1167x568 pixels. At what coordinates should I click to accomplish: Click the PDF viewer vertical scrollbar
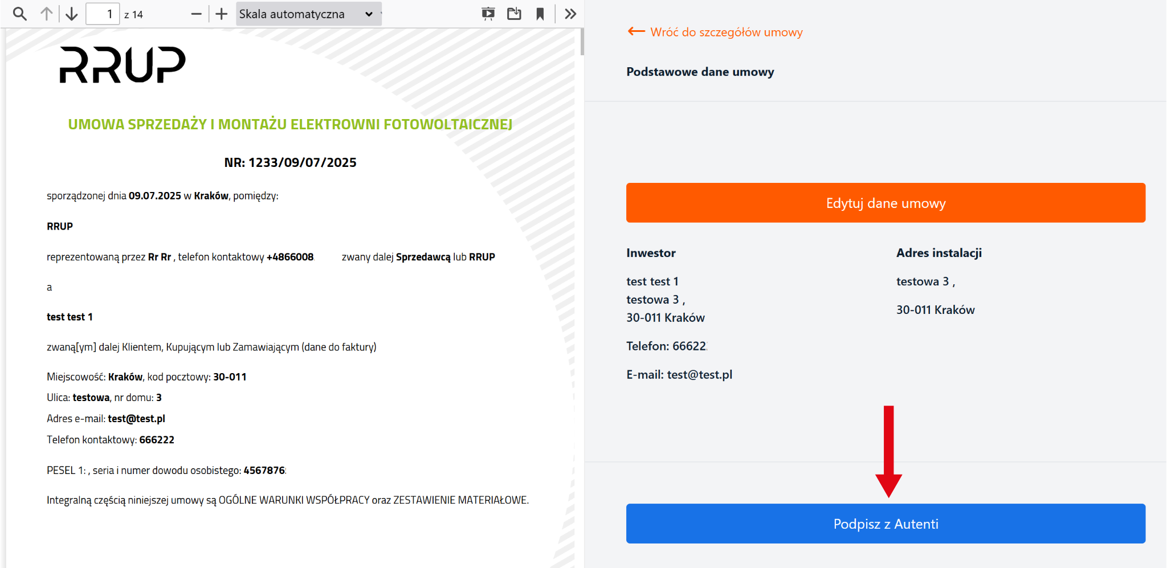(582, 42)
